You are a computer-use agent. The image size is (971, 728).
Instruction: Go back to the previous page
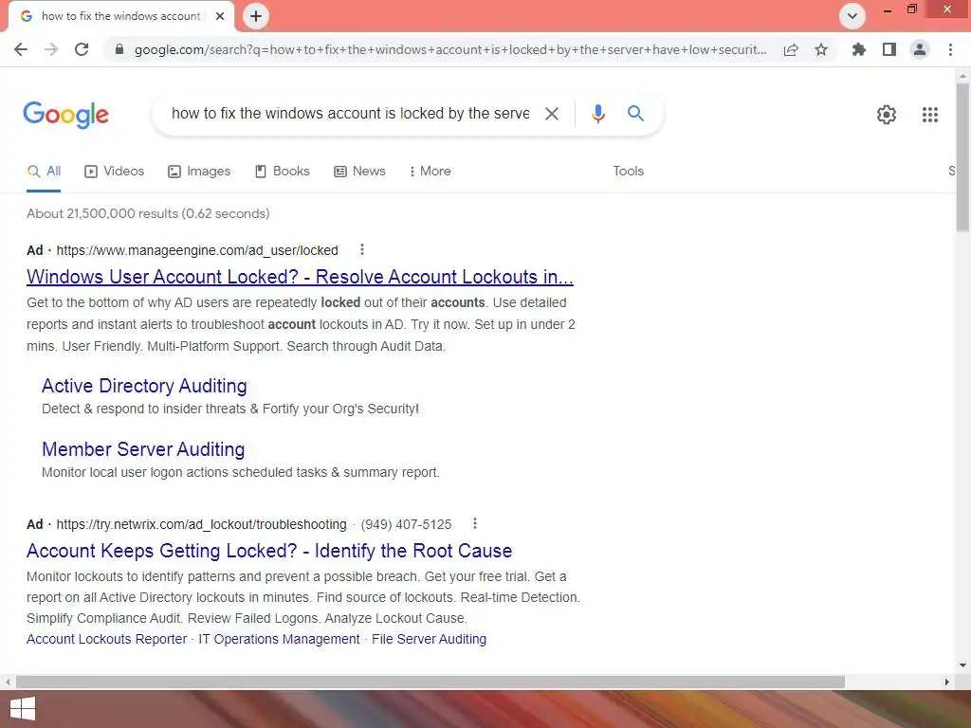point(21,49)
